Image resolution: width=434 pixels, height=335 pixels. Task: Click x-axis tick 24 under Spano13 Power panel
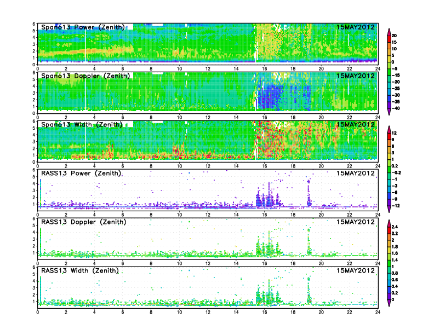click(378, 69)
